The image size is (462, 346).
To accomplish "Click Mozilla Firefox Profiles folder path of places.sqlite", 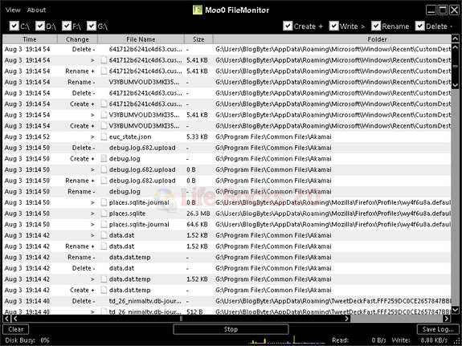I will (x=333, y=214).
